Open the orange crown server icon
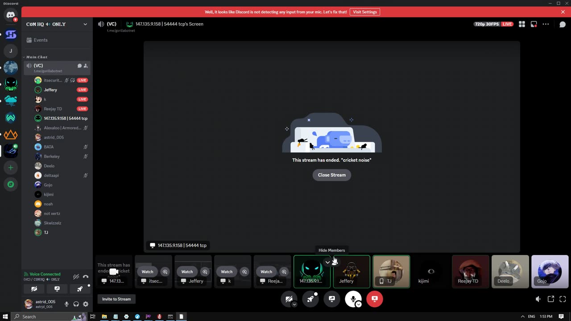571x321 pixels. (11, 134)
